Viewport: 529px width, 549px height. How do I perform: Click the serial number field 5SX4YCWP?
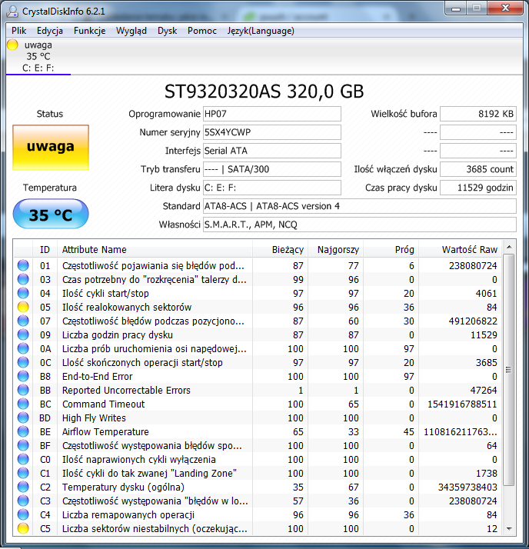click(272, 132)
